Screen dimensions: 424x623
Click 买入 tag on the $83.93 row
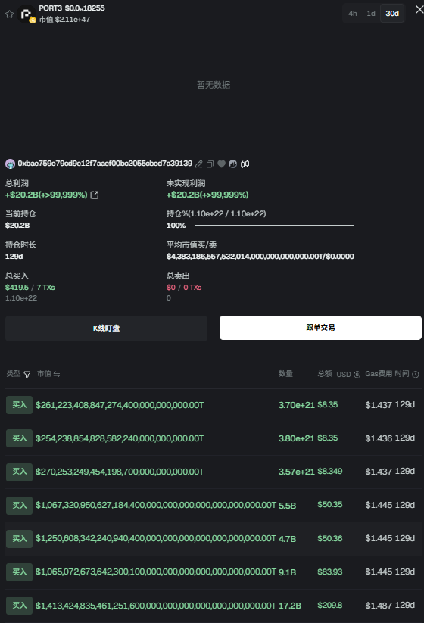19,572
